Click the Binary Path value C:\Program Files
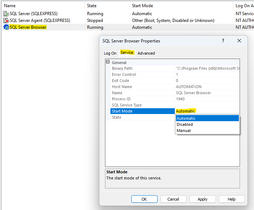This screenshot has width=254, height=210. pyautogui.click(x=208, y=68)
